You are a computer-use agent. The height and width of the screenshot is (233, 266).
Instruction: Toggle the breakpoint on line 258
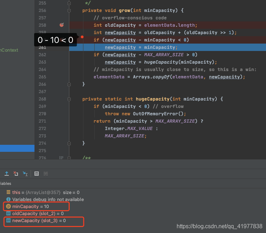pyautogui.click(x=62, y=25)
